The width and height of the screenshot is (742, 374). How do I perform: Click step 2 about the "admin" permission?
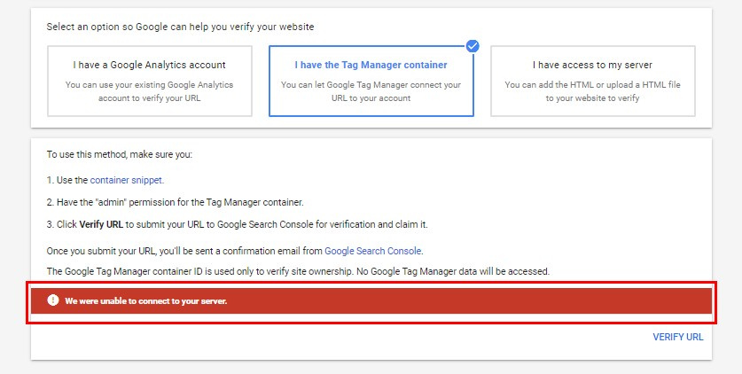tap(176, 202)
